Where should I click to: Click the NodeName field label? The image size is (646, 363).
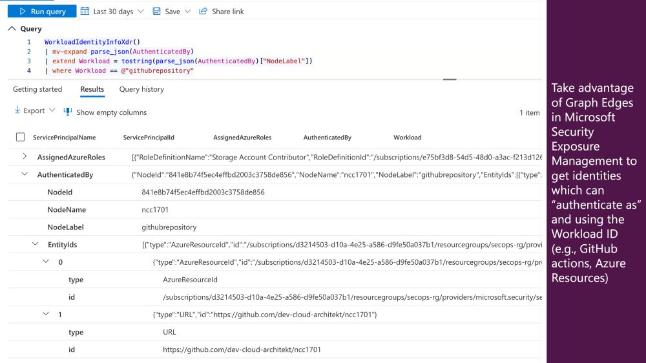click(67, 210)
